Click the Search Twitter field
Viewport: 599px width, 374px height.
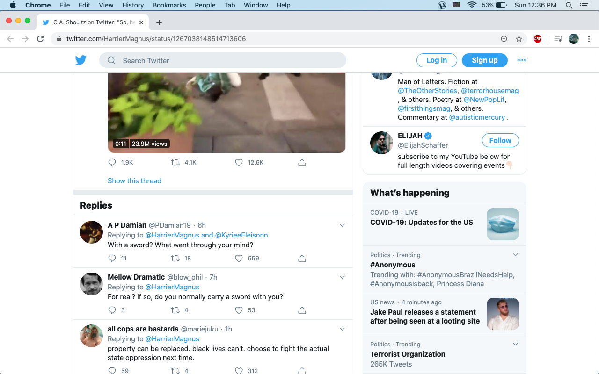click(223, 60)
